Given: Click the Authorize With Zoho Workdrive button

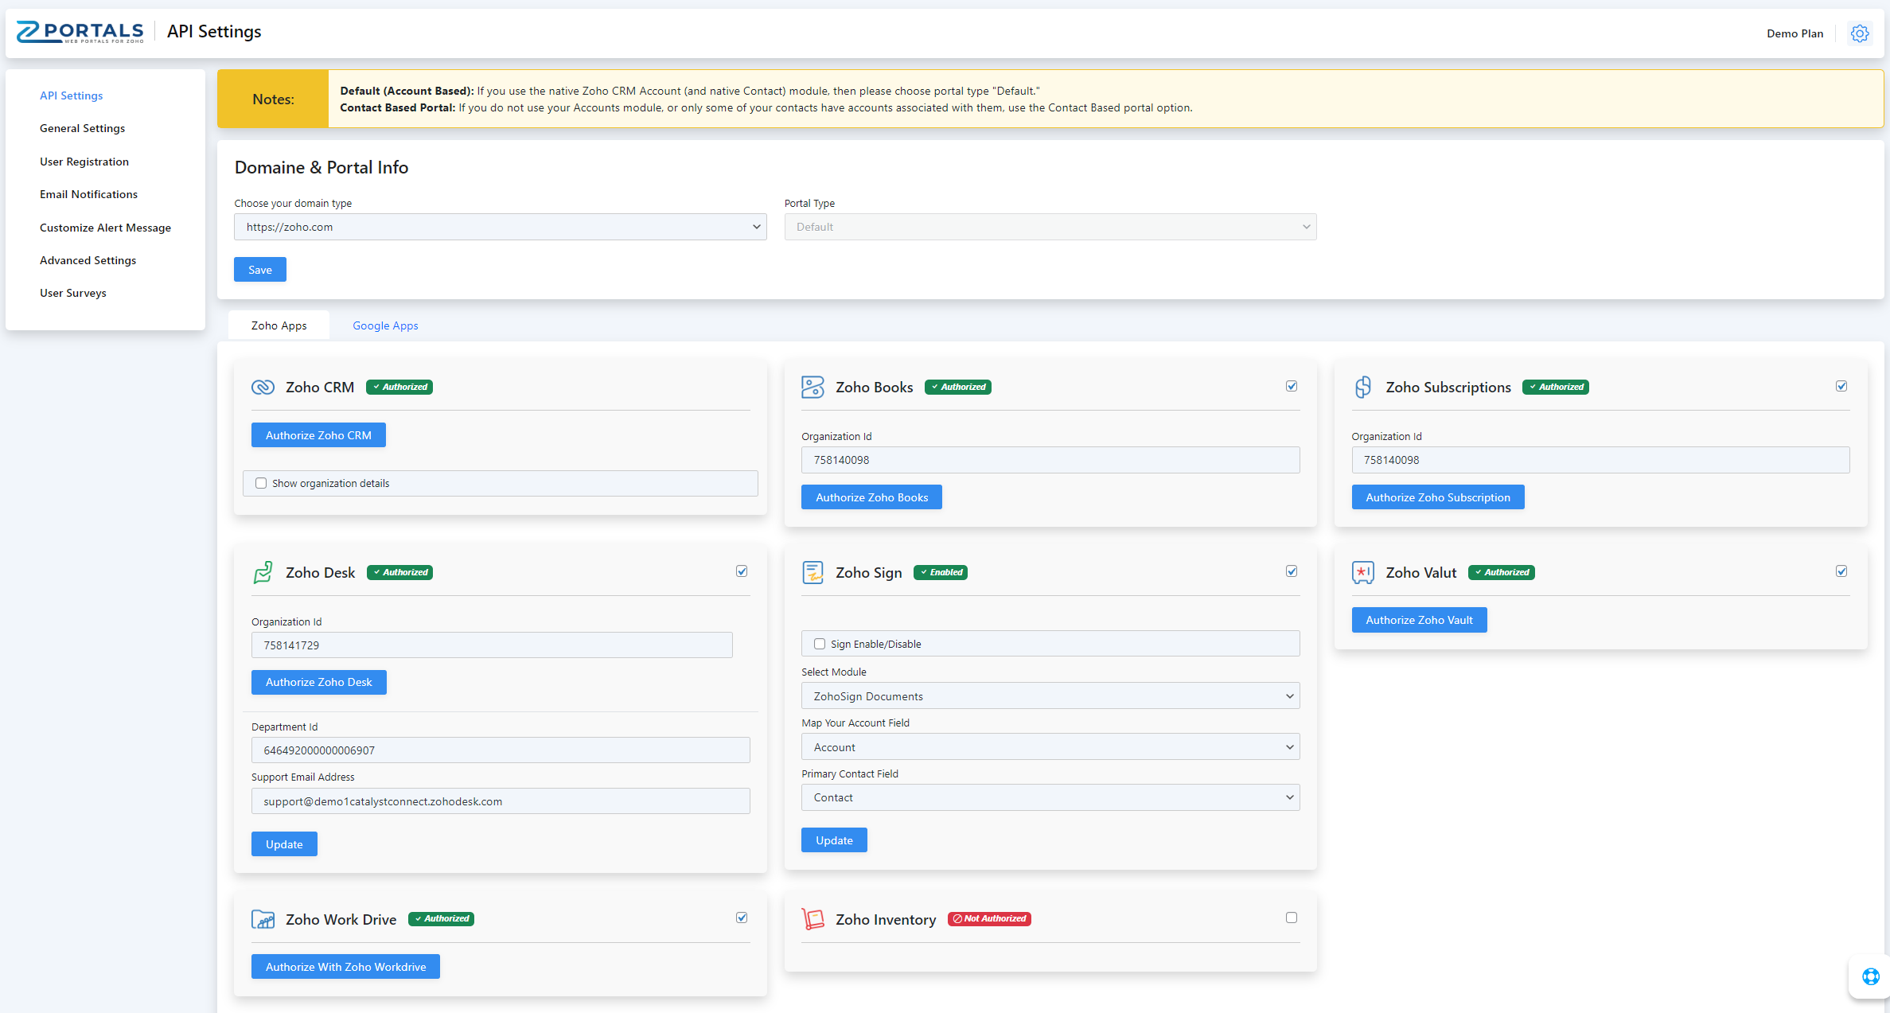Looking at the screenshot, I should tap(345, 966).
